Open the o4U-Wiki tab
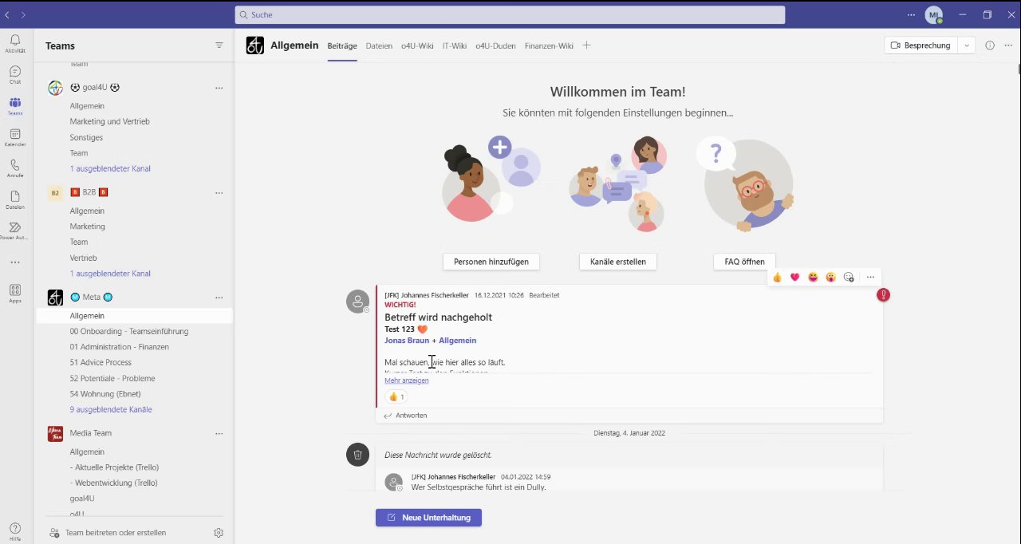This screenshot has width=1021, height=544. [417, 45]
